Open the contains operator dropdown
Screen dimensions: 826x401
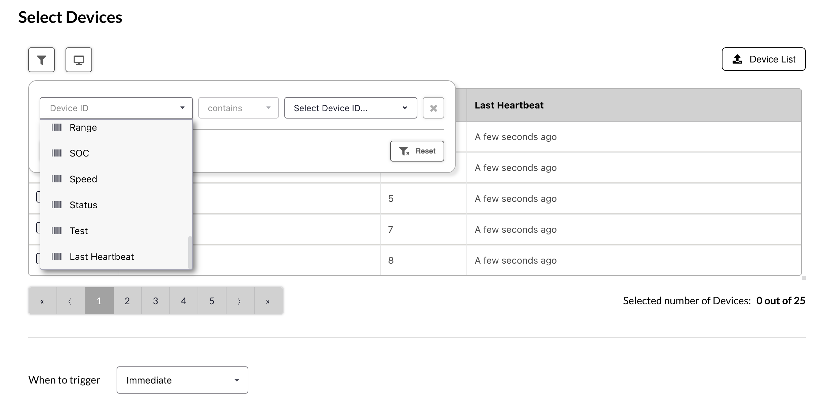(238, 108)
